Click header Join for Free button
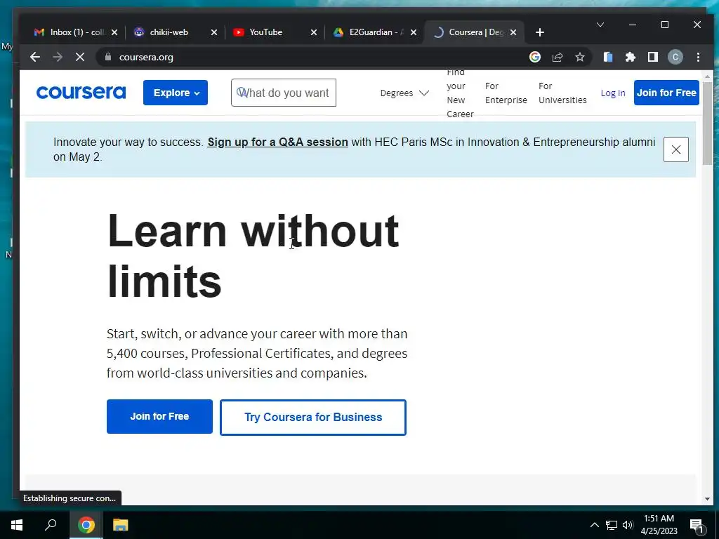Image resolution: width=719 pixels, height=539 pixels. click(x=666, y=93)
